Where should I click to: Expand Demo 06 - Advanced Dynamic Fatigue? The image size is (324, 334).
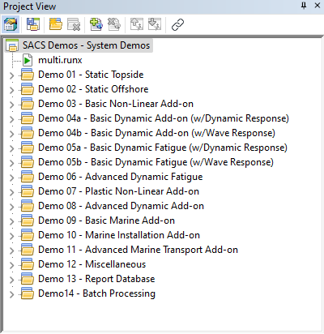(11, 178)
